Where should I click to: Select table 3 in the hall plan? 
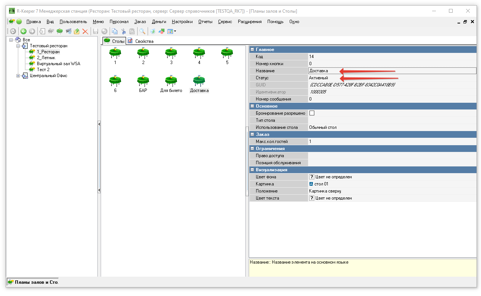171,54
